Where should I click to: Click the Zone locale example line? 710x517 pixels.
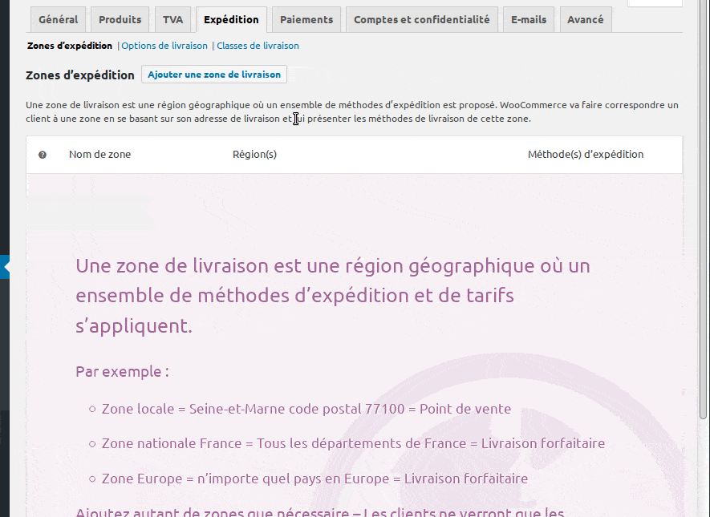pos(306,409)
